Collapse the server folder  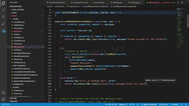pyautogui.click(x=26, y=16)
